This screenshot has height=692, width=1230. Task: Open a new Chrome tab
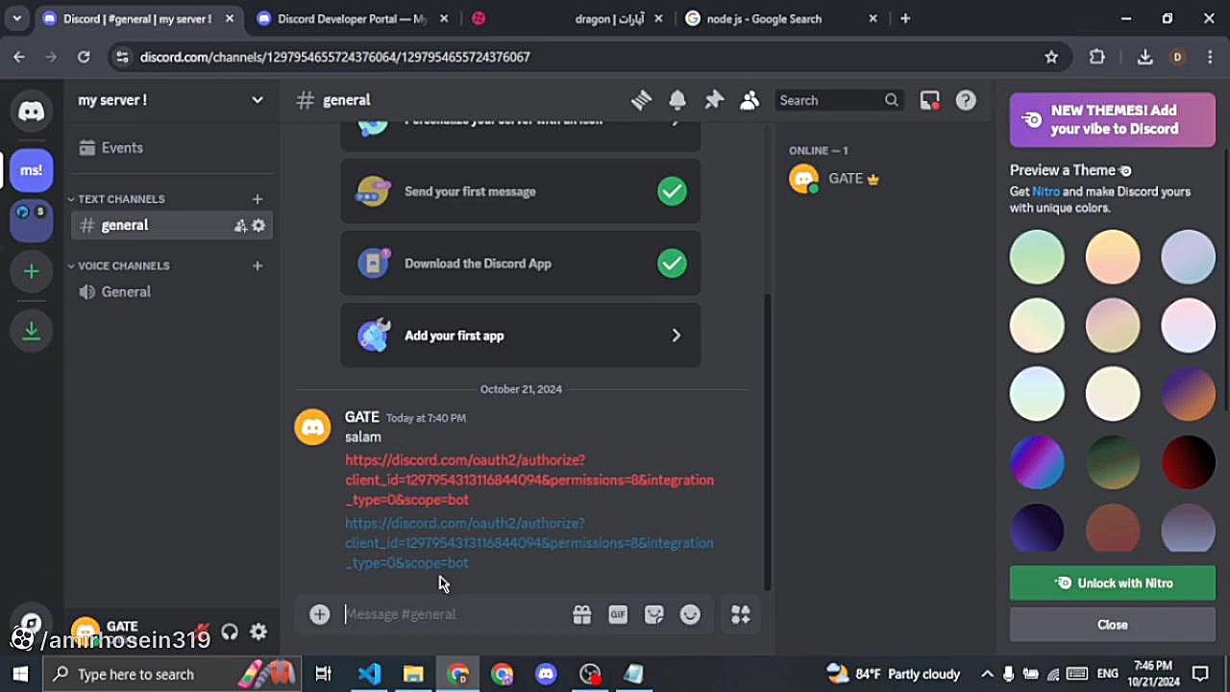click(905, 18)
